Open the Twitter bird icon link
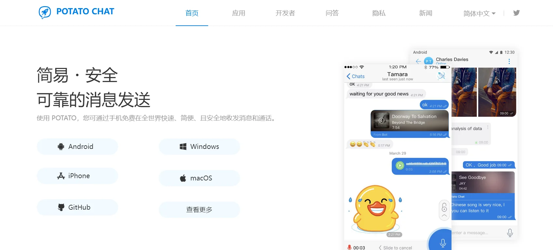 point(516,13)
